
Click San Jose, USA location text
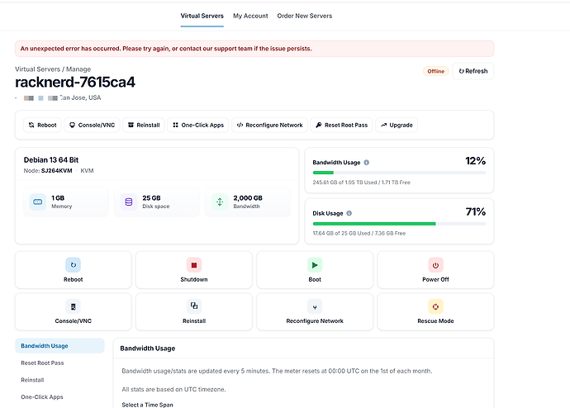pyautogui.click(x=80, y=97)
